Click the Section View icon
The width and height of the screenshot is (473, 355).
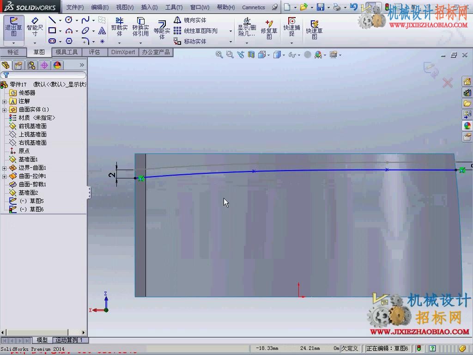coord(251,55)
